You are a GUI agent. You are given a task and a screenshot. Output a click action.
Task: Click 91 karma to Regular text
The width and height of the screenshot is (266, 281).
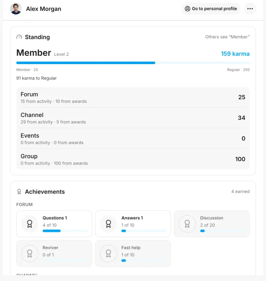(x=37, y=78)
